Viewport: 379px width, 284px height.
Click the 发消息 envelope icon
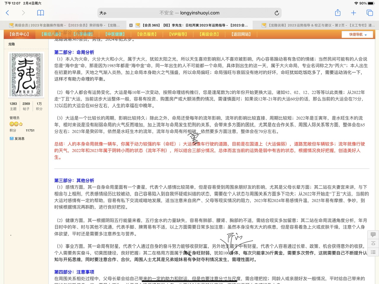coord(12,138)
